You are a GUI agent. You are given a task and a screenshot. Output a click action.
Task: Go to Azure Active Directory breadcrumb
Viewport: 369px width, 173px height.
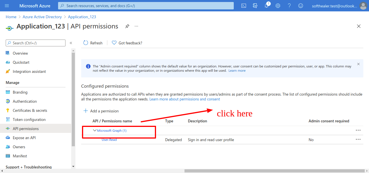click(x=42, y=17)
